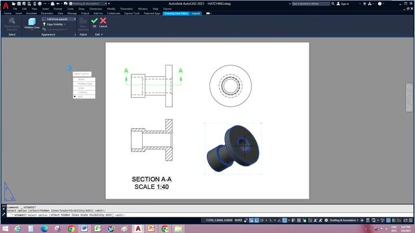This screenshot has height=233, width=415.
Task: Switch to the Layout ribbon tab
Action: click(x=196, y=13)
